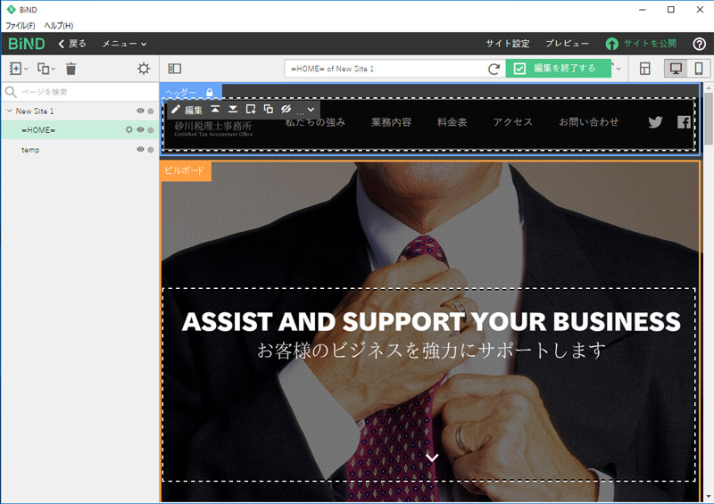Switch to desktop preview mode
The height and width of the screenshot is (504, 714).
[676, 69]
